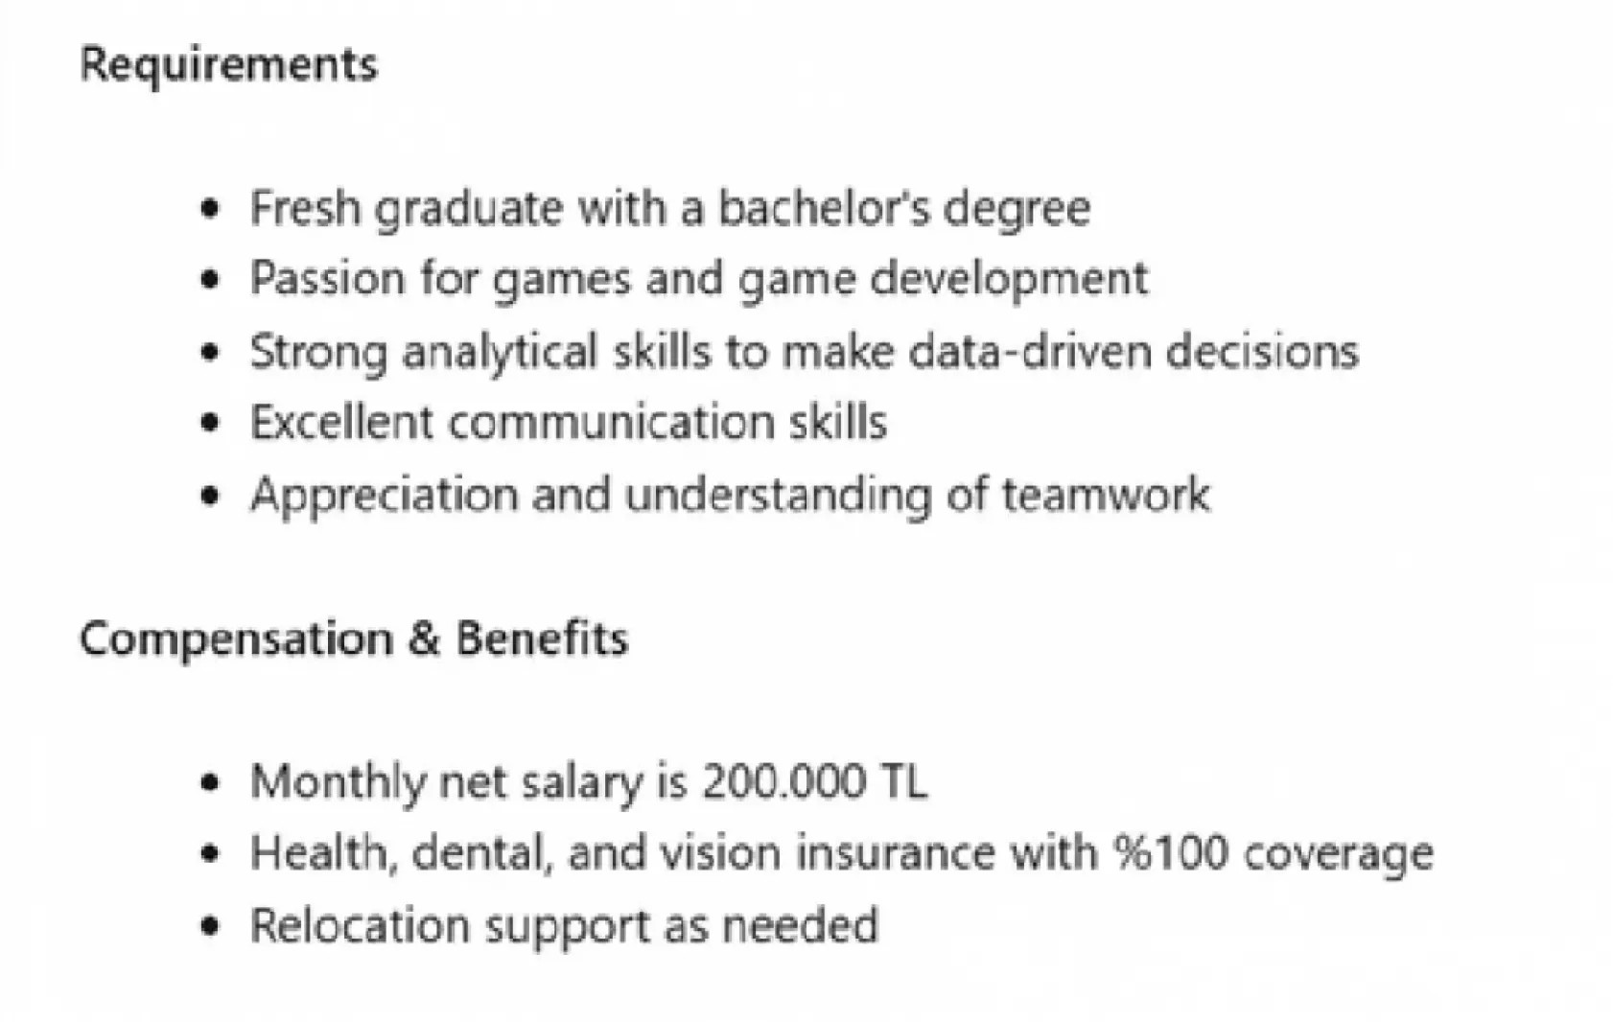Image resolution: width=1613 pixels, height=1022 pixels.
Task: Click the "Requirements" heading
Action: [228, 65]
